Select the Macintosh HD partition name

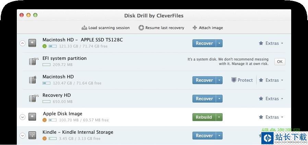click(58, 77)
